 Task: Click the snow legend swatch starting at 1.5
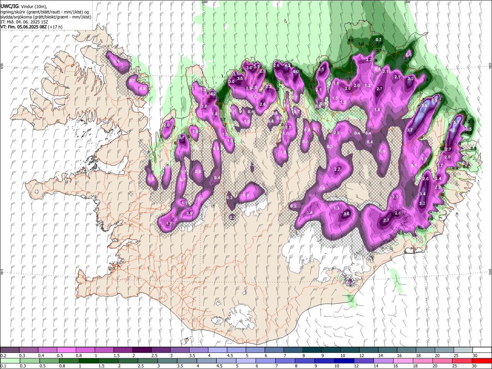[123, 350]
